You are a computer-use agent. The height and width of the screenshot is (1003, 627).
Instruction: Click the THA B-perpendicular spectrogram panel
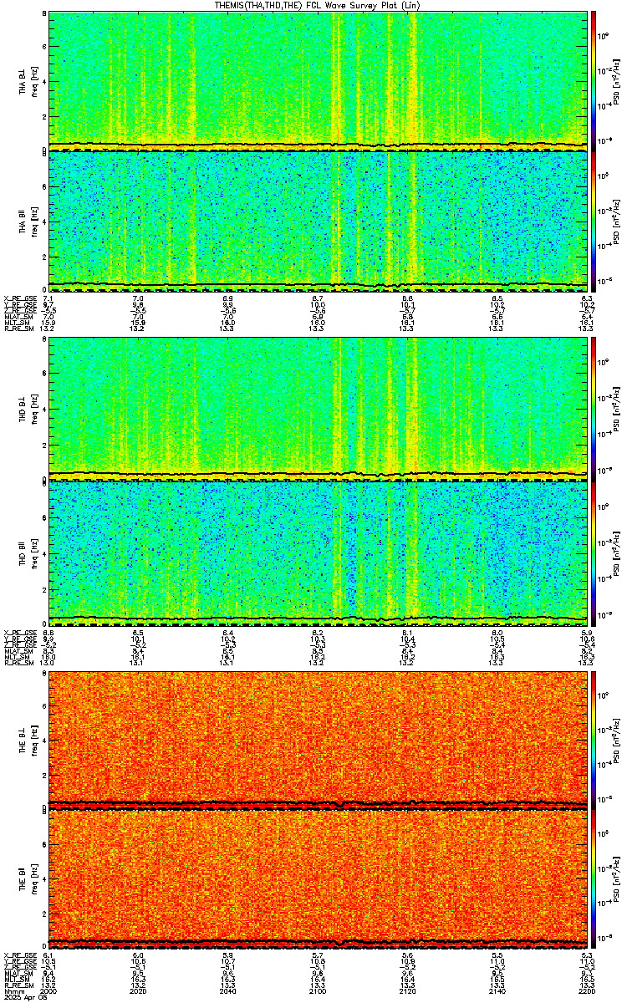click(318, 80)
